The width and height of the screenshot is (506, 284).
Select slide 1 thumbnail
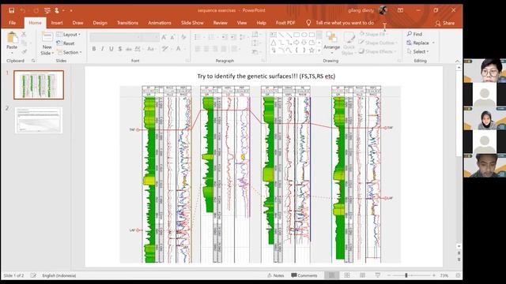click(39, 84)
